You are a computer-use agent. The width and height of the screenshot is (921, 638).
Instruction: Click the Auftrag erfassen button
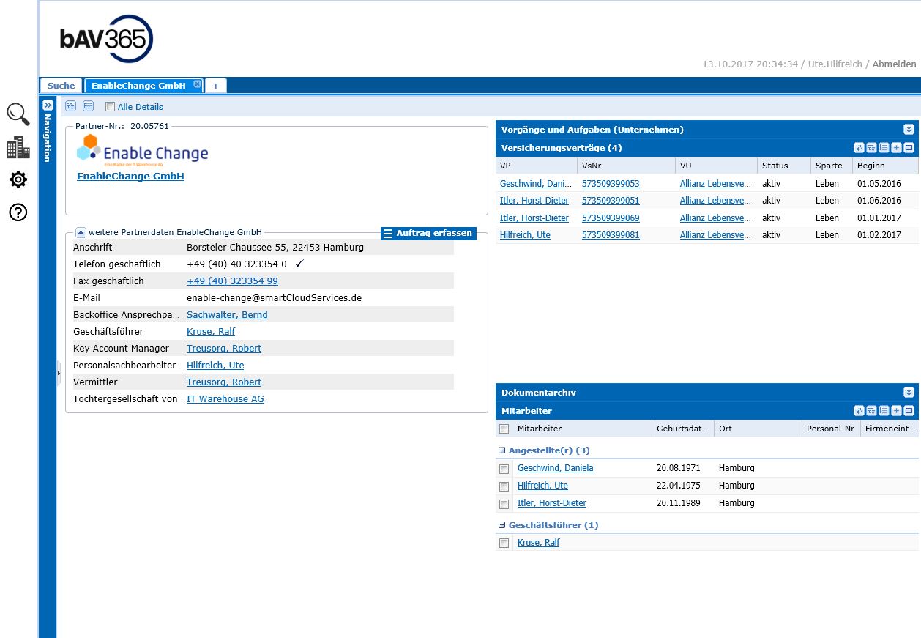(428, 233)
